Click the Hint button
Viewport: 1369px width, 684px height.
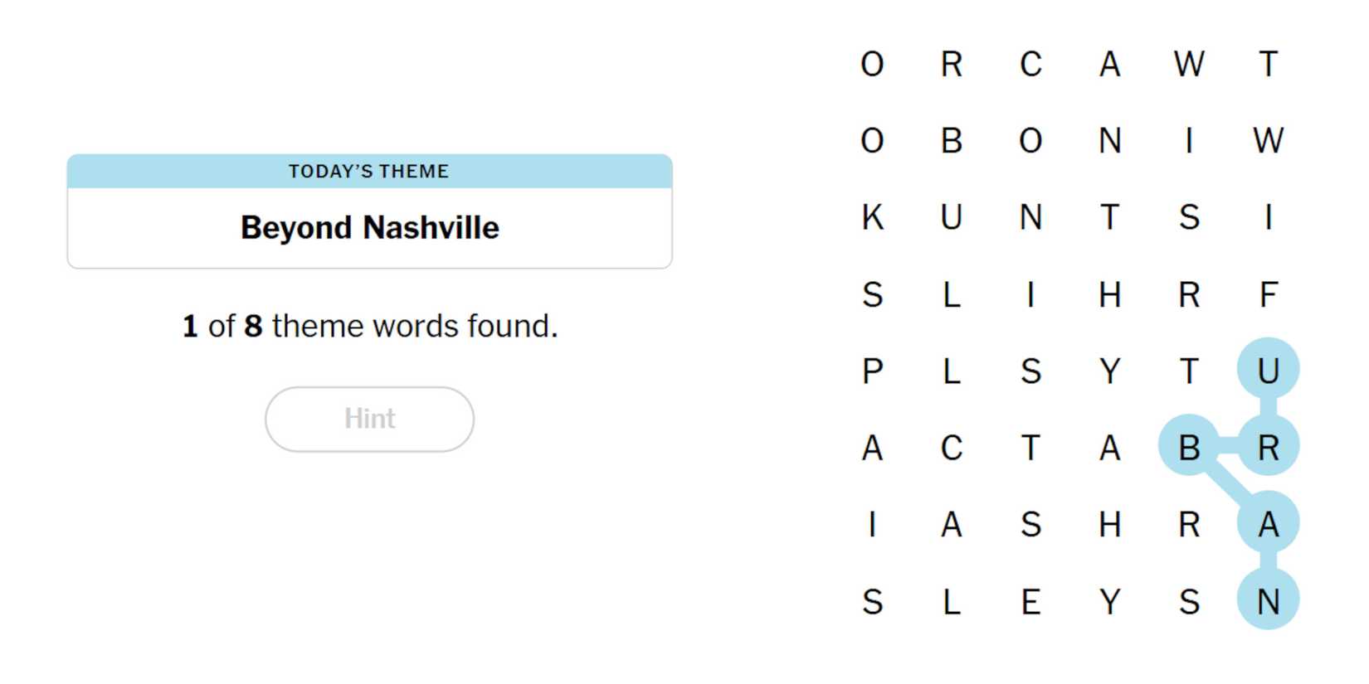[369, 419]
